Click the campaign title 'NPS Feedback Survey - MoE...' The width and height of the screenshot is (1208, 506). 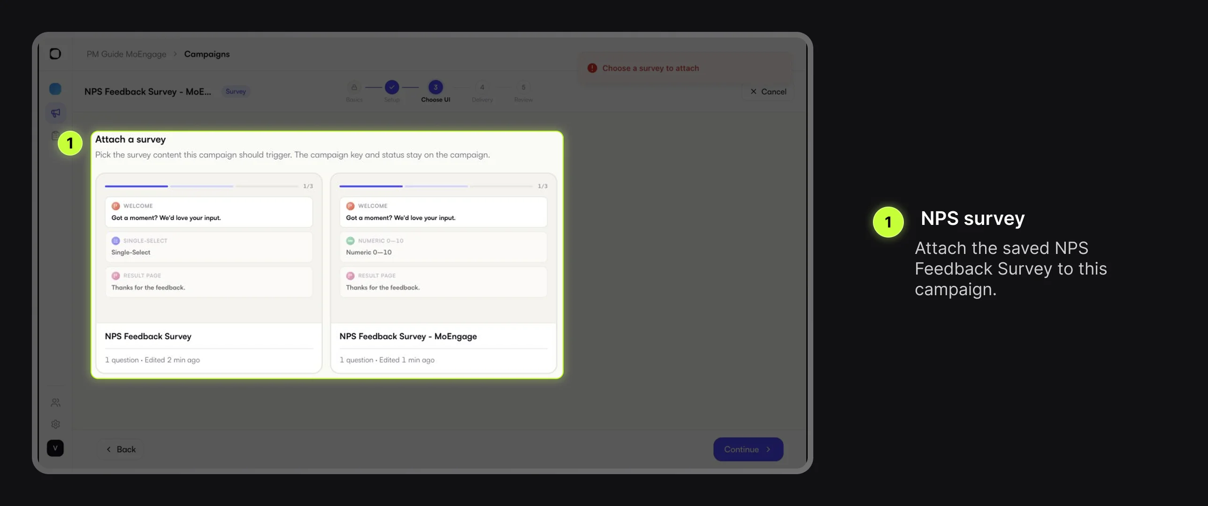pos(148,92)
